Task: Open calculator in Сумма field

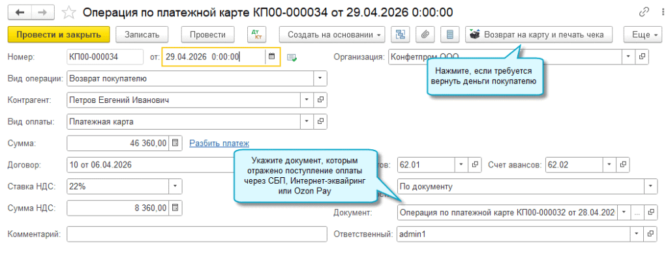Action: [x=175, y=143]
